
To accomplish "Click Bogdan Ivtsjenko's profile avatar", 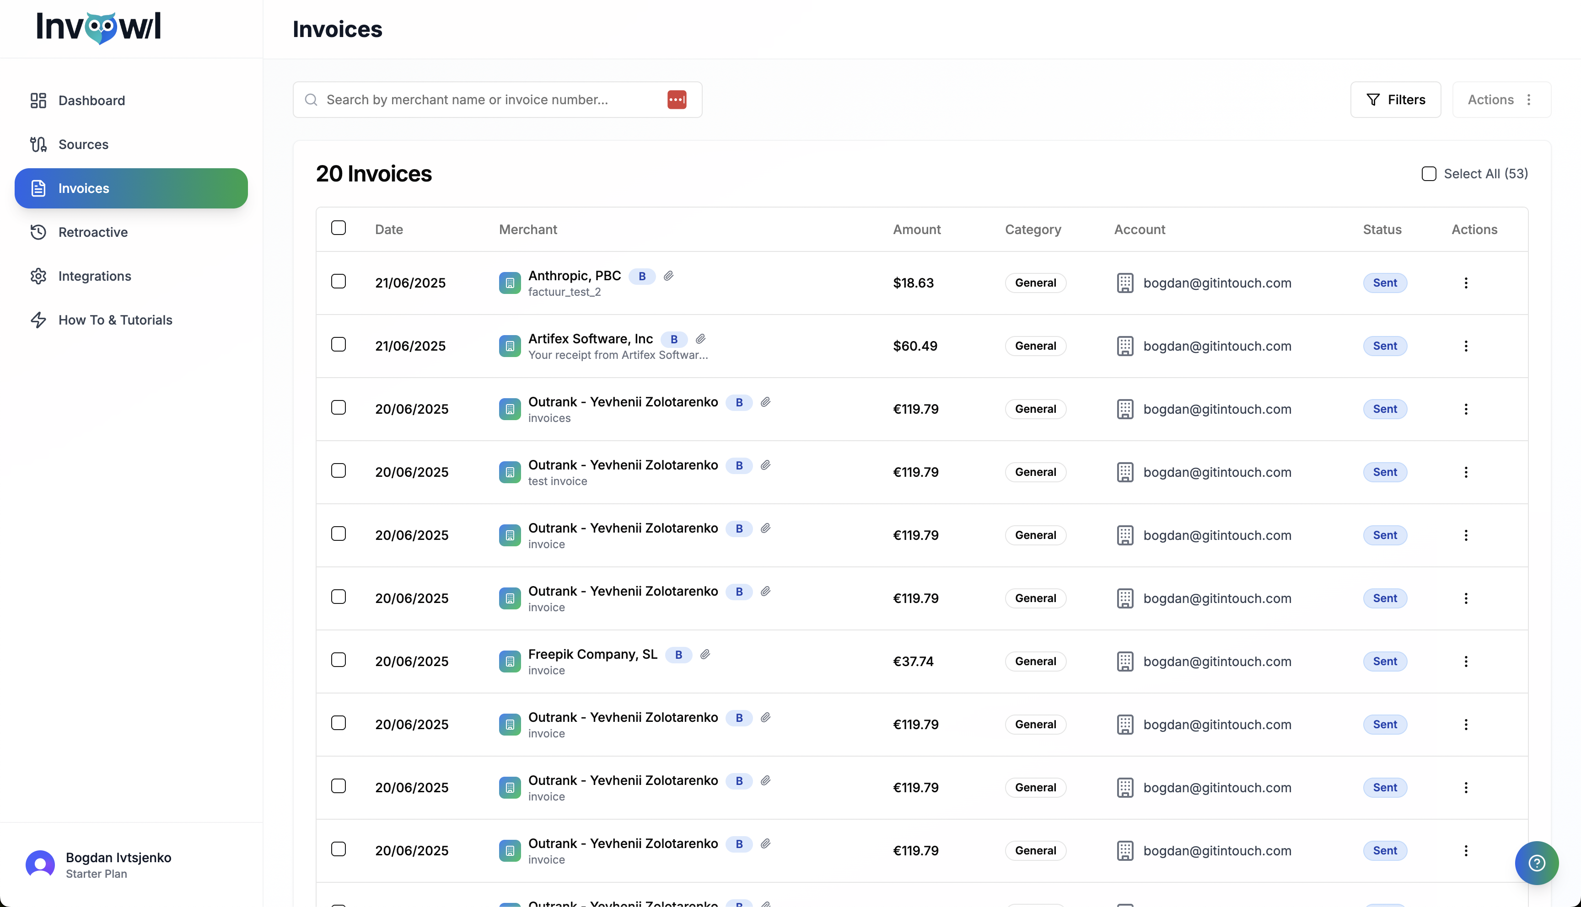I will coord(40,864).
